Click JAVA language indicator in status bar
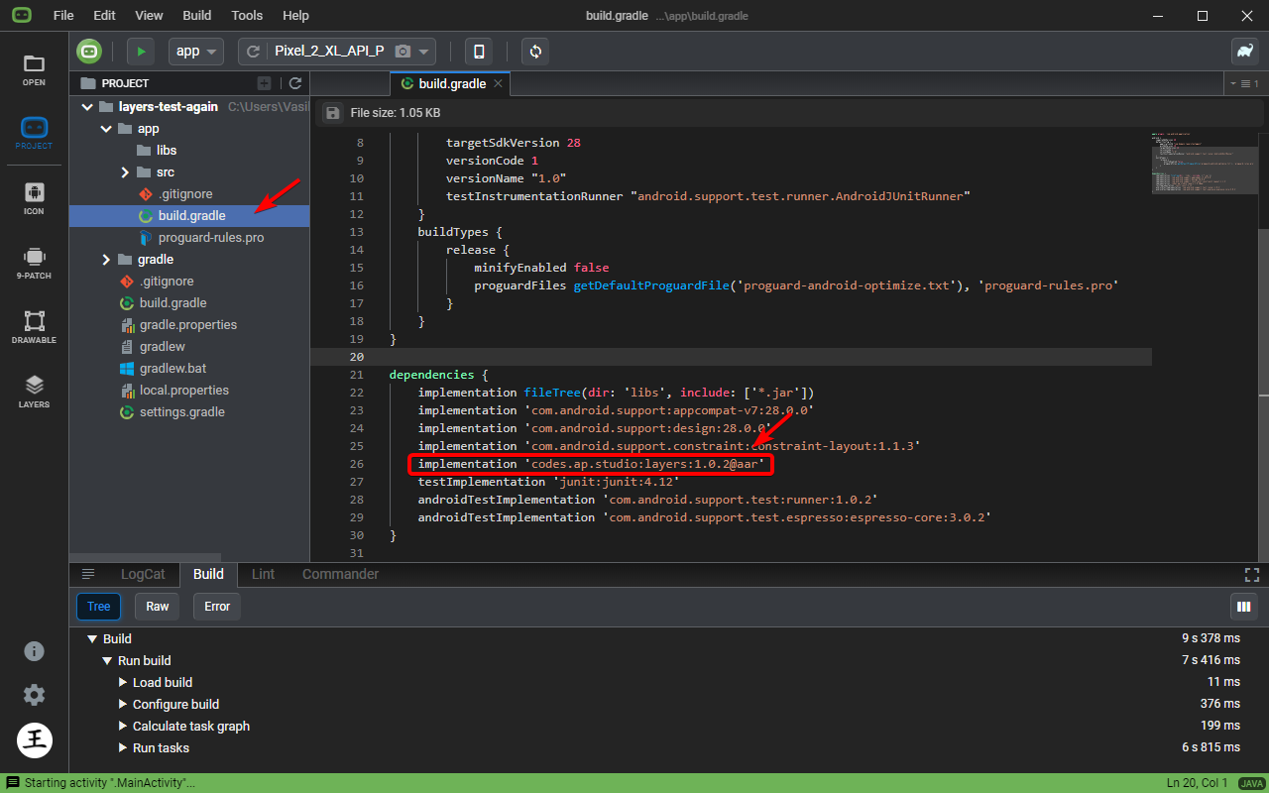The height and width of the screenshot is (793, 1269). (1250, 783)
